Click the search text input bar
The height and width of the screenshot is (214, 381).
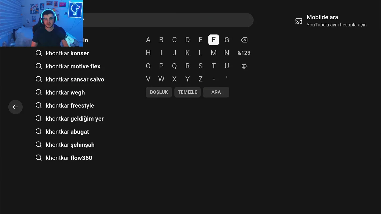tap(168, 20)
